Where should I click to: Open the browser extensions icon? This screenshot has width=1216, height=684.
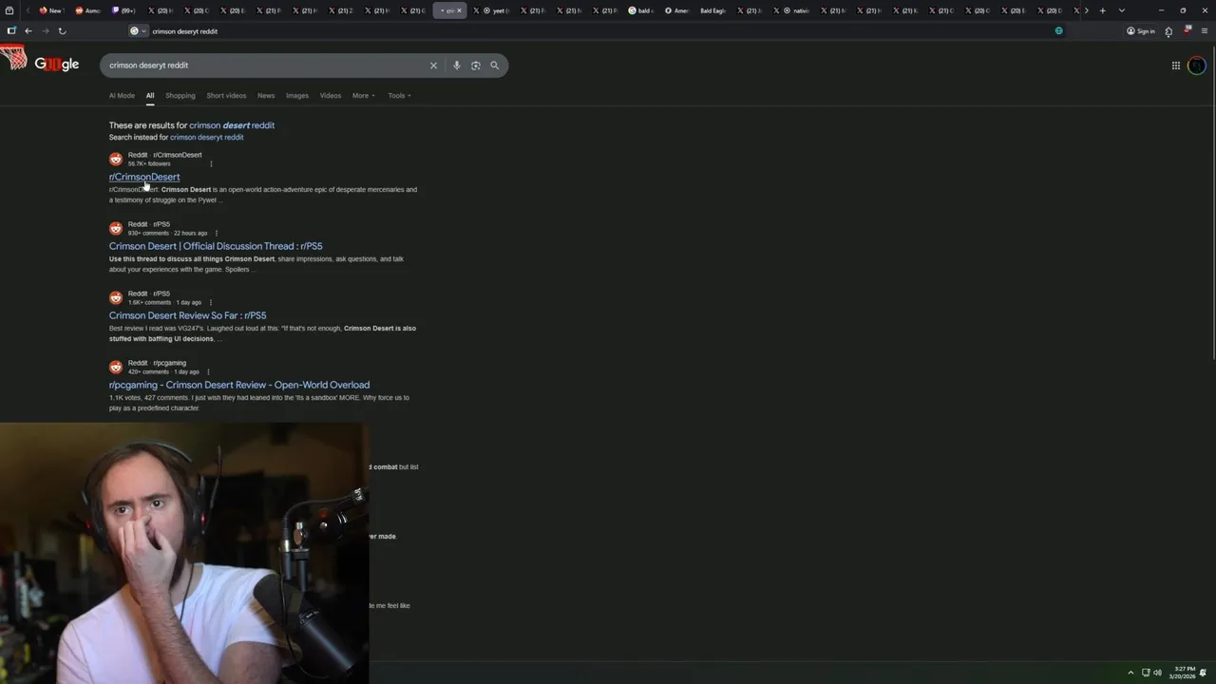1168,31
